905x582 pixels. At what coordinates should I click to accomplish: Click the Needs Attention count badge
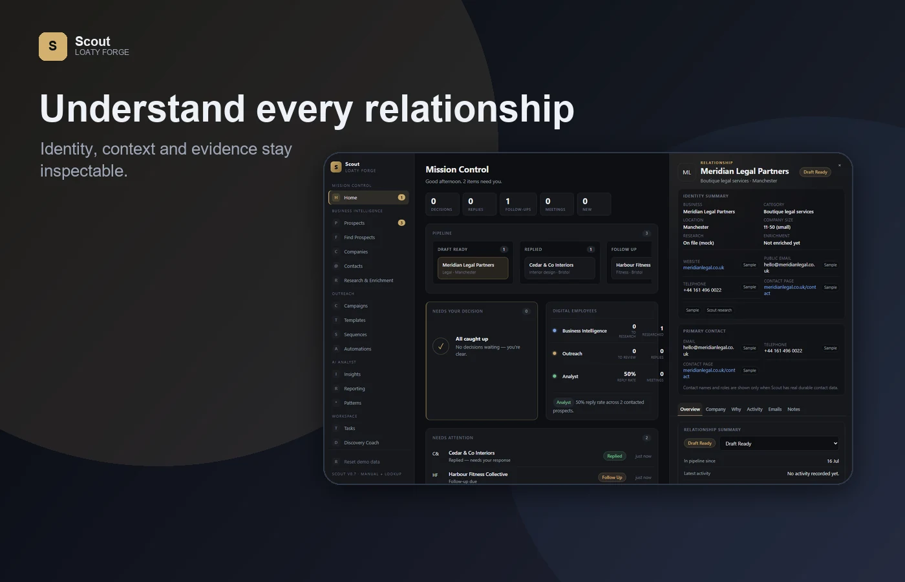646,438
